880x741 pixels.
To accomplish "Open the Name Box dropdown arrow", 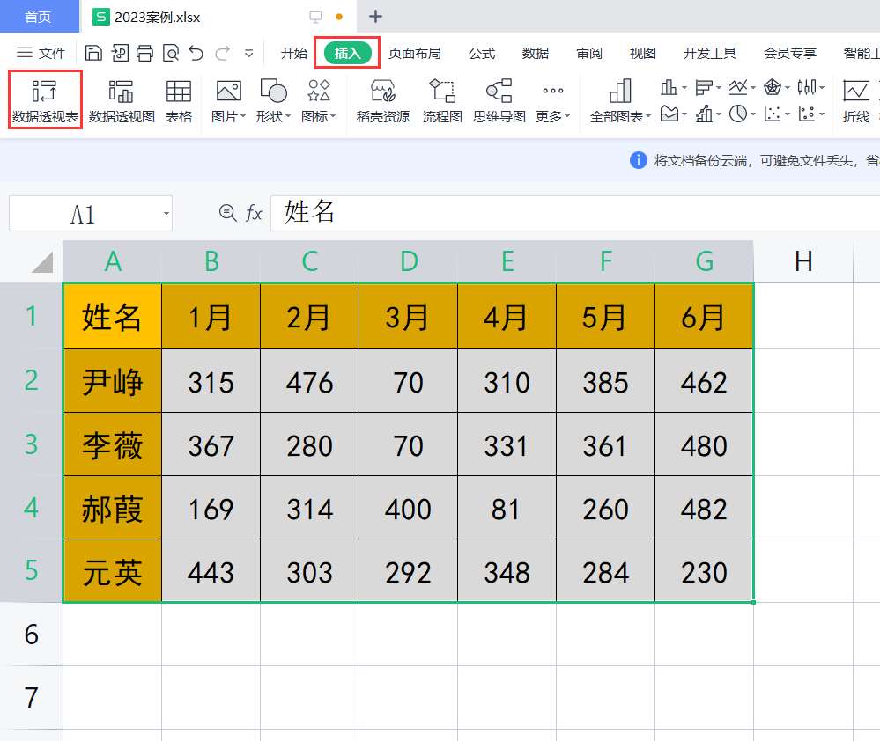I will tap(164, 213).
